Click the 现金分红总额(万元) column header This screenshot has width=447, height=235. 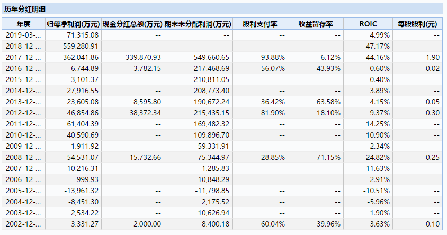pos(132,24)
